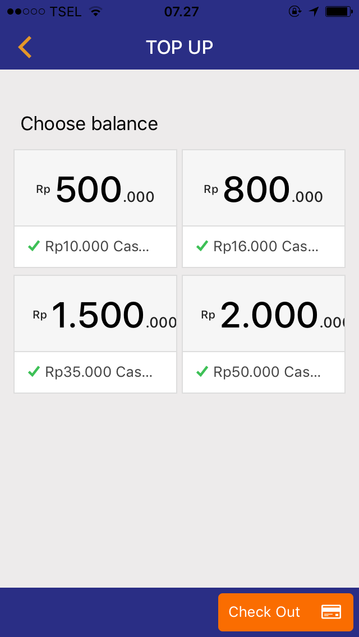Tap green checkmark beside Rp35.000 cashback

34,372
